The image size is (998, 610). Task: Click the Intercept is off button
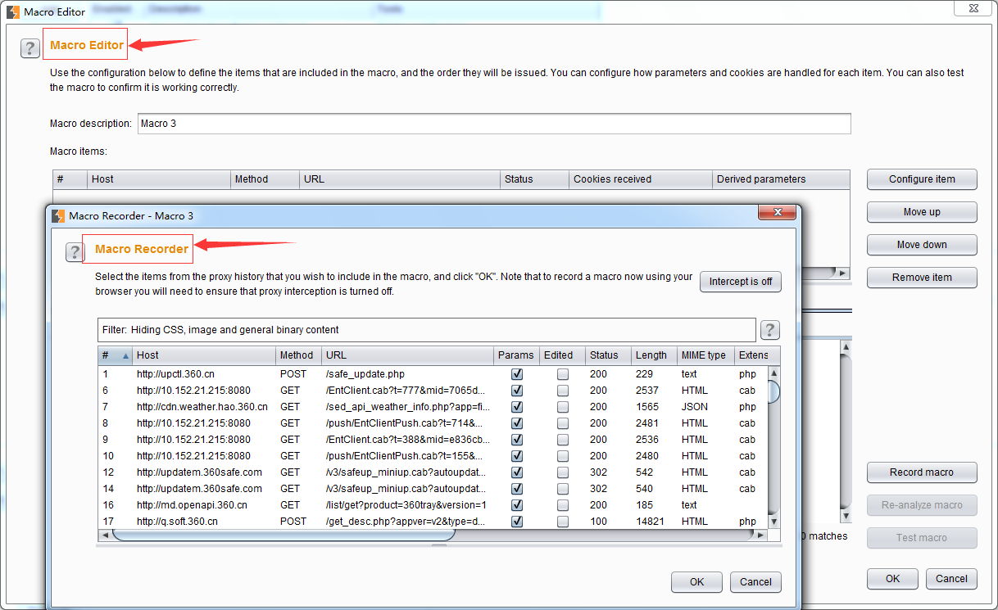pyautogui.click(x=740, y=282)
